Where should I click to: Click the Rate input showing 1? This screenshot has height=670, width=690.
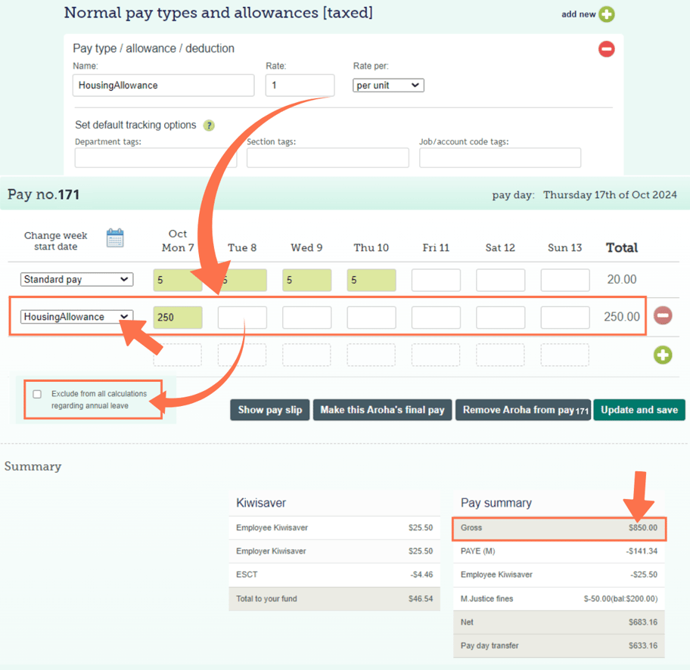(x=300, y=85)
